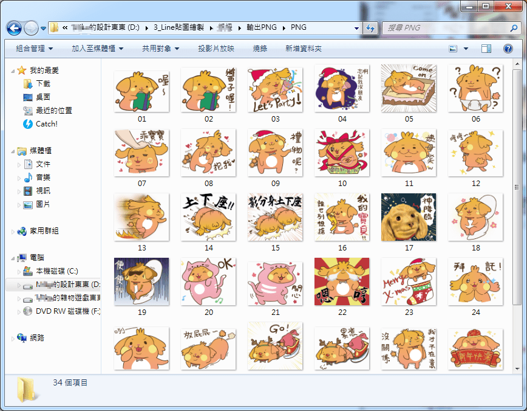The height and width of the screenshot is (411, 527).
Task: Click file name label 08
Action: [x=208, y=184]
